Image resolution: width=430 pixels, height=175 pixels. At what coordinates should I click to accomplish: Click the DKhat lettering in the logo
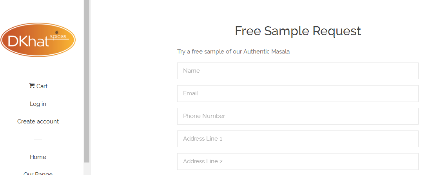[29, 41]
